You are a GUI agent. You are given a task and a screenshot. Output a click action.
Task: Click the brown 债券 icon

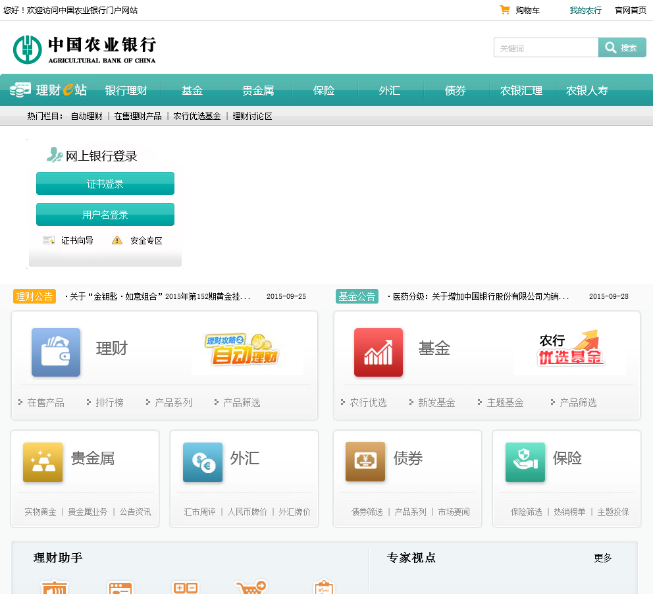tap(365, 462)
